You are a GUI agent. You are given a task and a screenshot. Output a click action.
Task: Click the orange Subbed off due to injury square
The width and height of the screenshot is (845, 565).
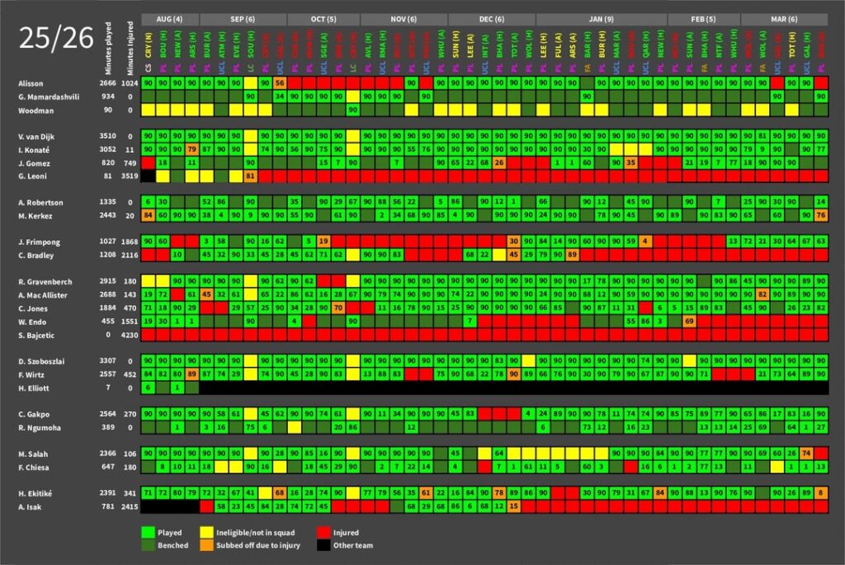(206, 545)
